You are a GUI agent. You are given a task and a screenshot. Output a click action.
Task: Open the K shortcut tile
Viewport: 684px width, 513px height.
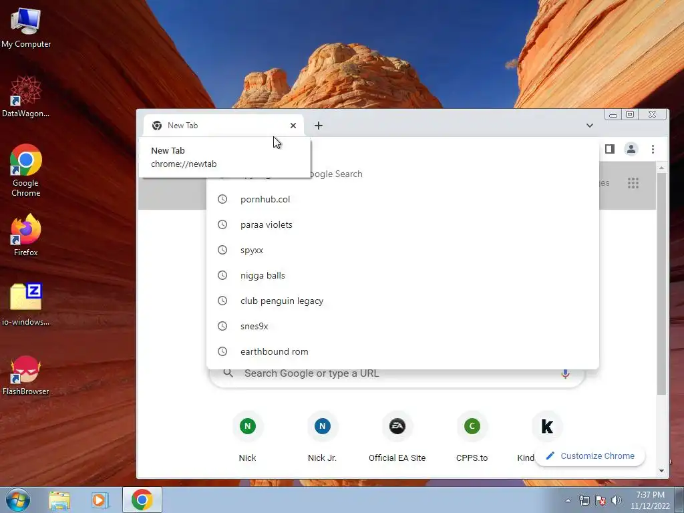click(x=547, y=426)
